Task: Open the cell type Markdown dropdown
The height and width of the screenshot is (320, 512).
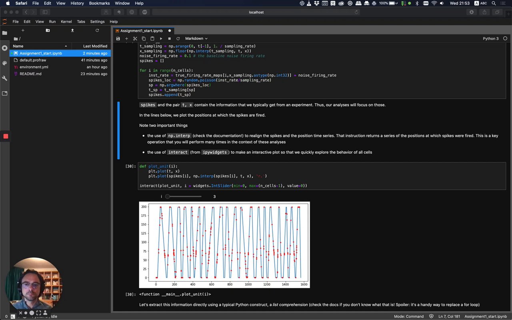Action: click(196, 39)
